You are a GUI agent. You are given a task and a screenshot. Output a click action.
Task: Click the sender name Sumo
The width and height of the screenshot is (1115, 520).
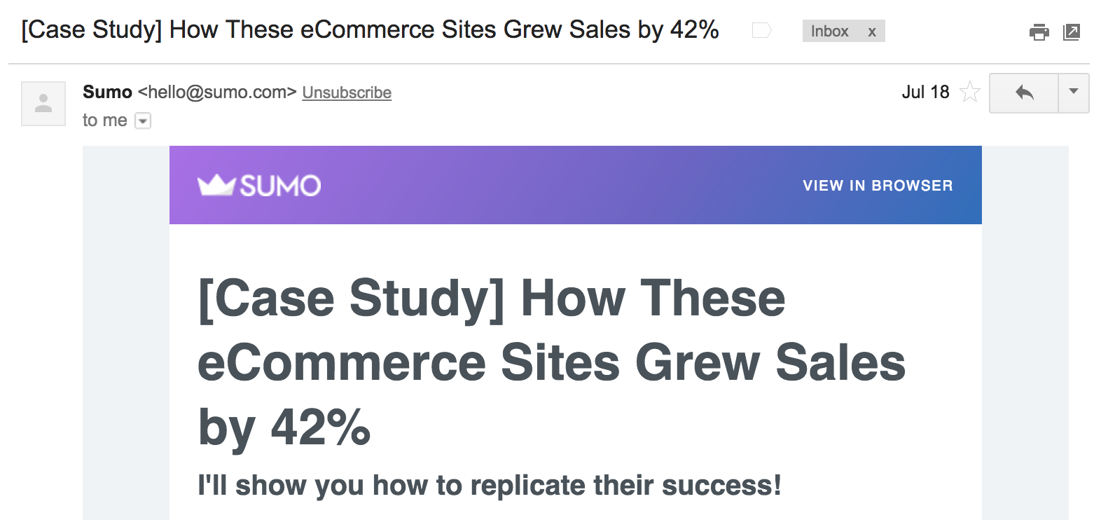(107, 92)
